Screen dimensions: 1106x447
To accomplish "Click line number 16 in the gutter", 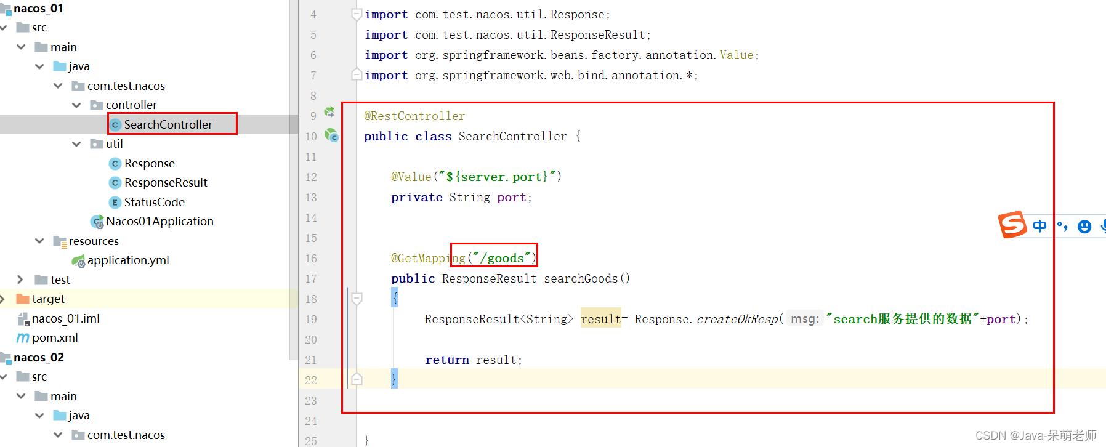I will click(x=311, y=259).
